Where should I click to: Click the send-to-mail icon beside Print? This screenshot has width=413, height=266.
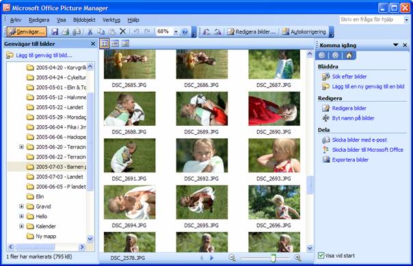point(77,31)
